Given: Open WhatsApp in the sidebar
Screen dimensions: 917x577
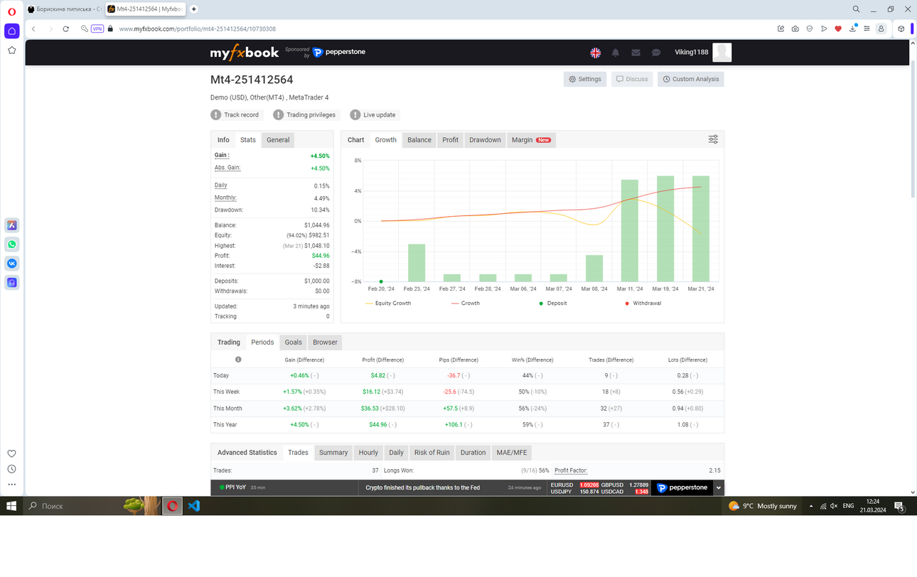Looking at the screenshot, I should click(12, 244).
